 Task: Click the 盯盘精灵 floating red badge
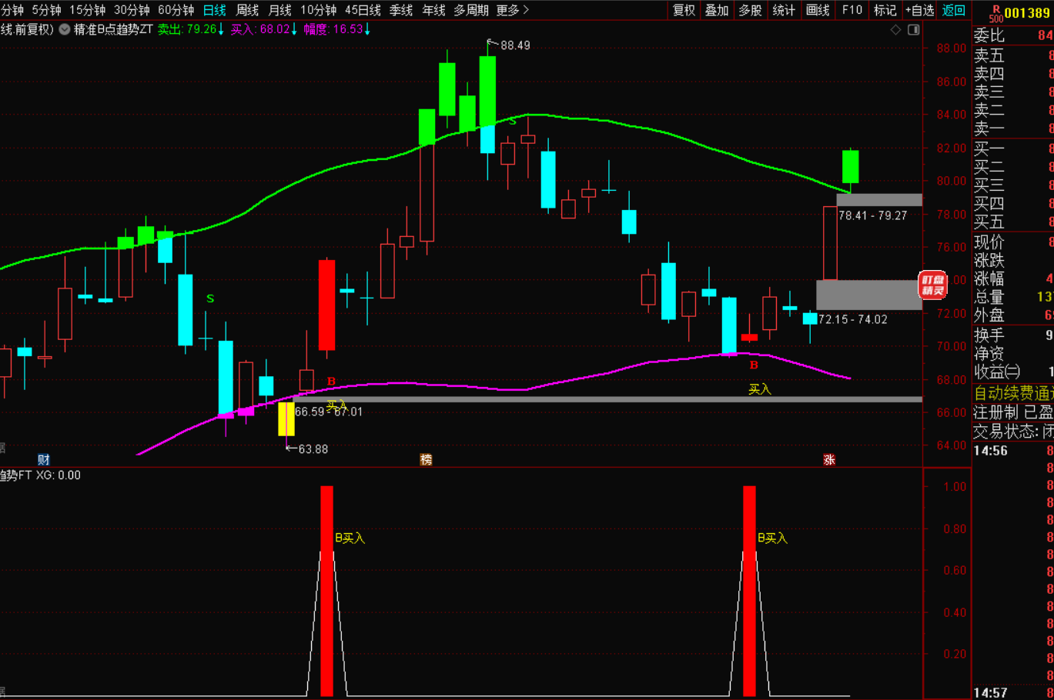click(932, 285)
